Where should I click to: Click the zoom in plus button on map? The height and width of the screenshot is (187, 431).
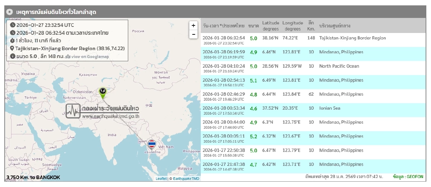[x=193, y=25]
